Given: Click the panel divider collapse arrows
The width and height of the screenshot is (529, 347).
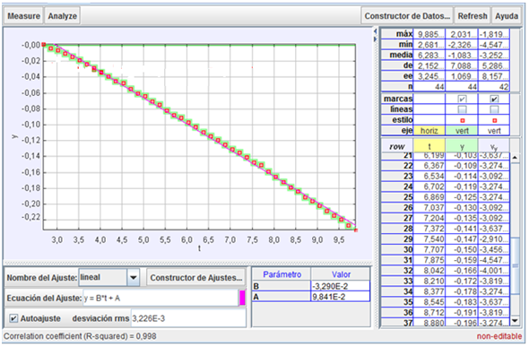Looking at the screenshot, I should [x=375, y=35].
